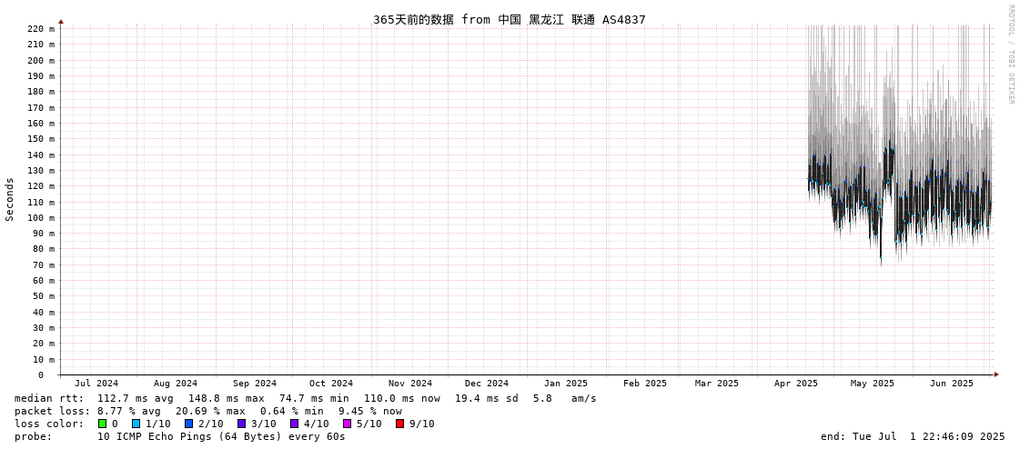Click the 'median rtt:' row label
The height and width of the screenshot is (449, 1020).
click(x=49, y=398)
